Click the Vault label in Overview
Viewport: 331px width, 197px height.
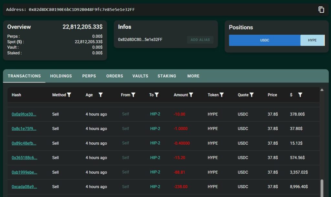13,47
